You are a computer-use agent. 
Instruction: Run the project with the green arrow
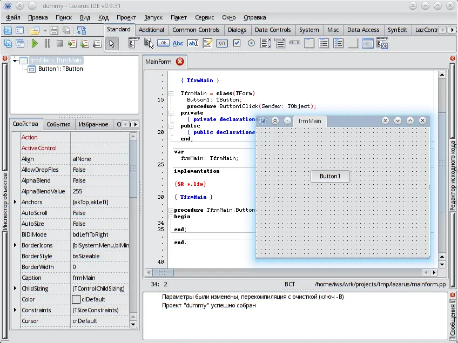point(35,44)
